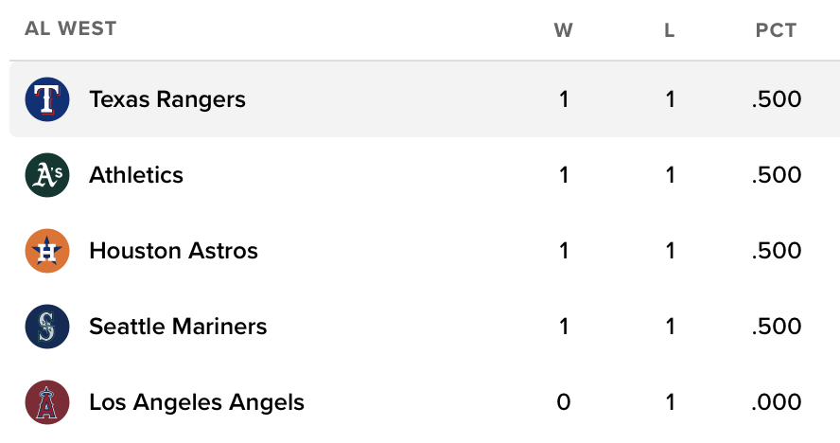Open the Texas Rangers team link
Screen dimensions: 840x443
coord(167,99)
